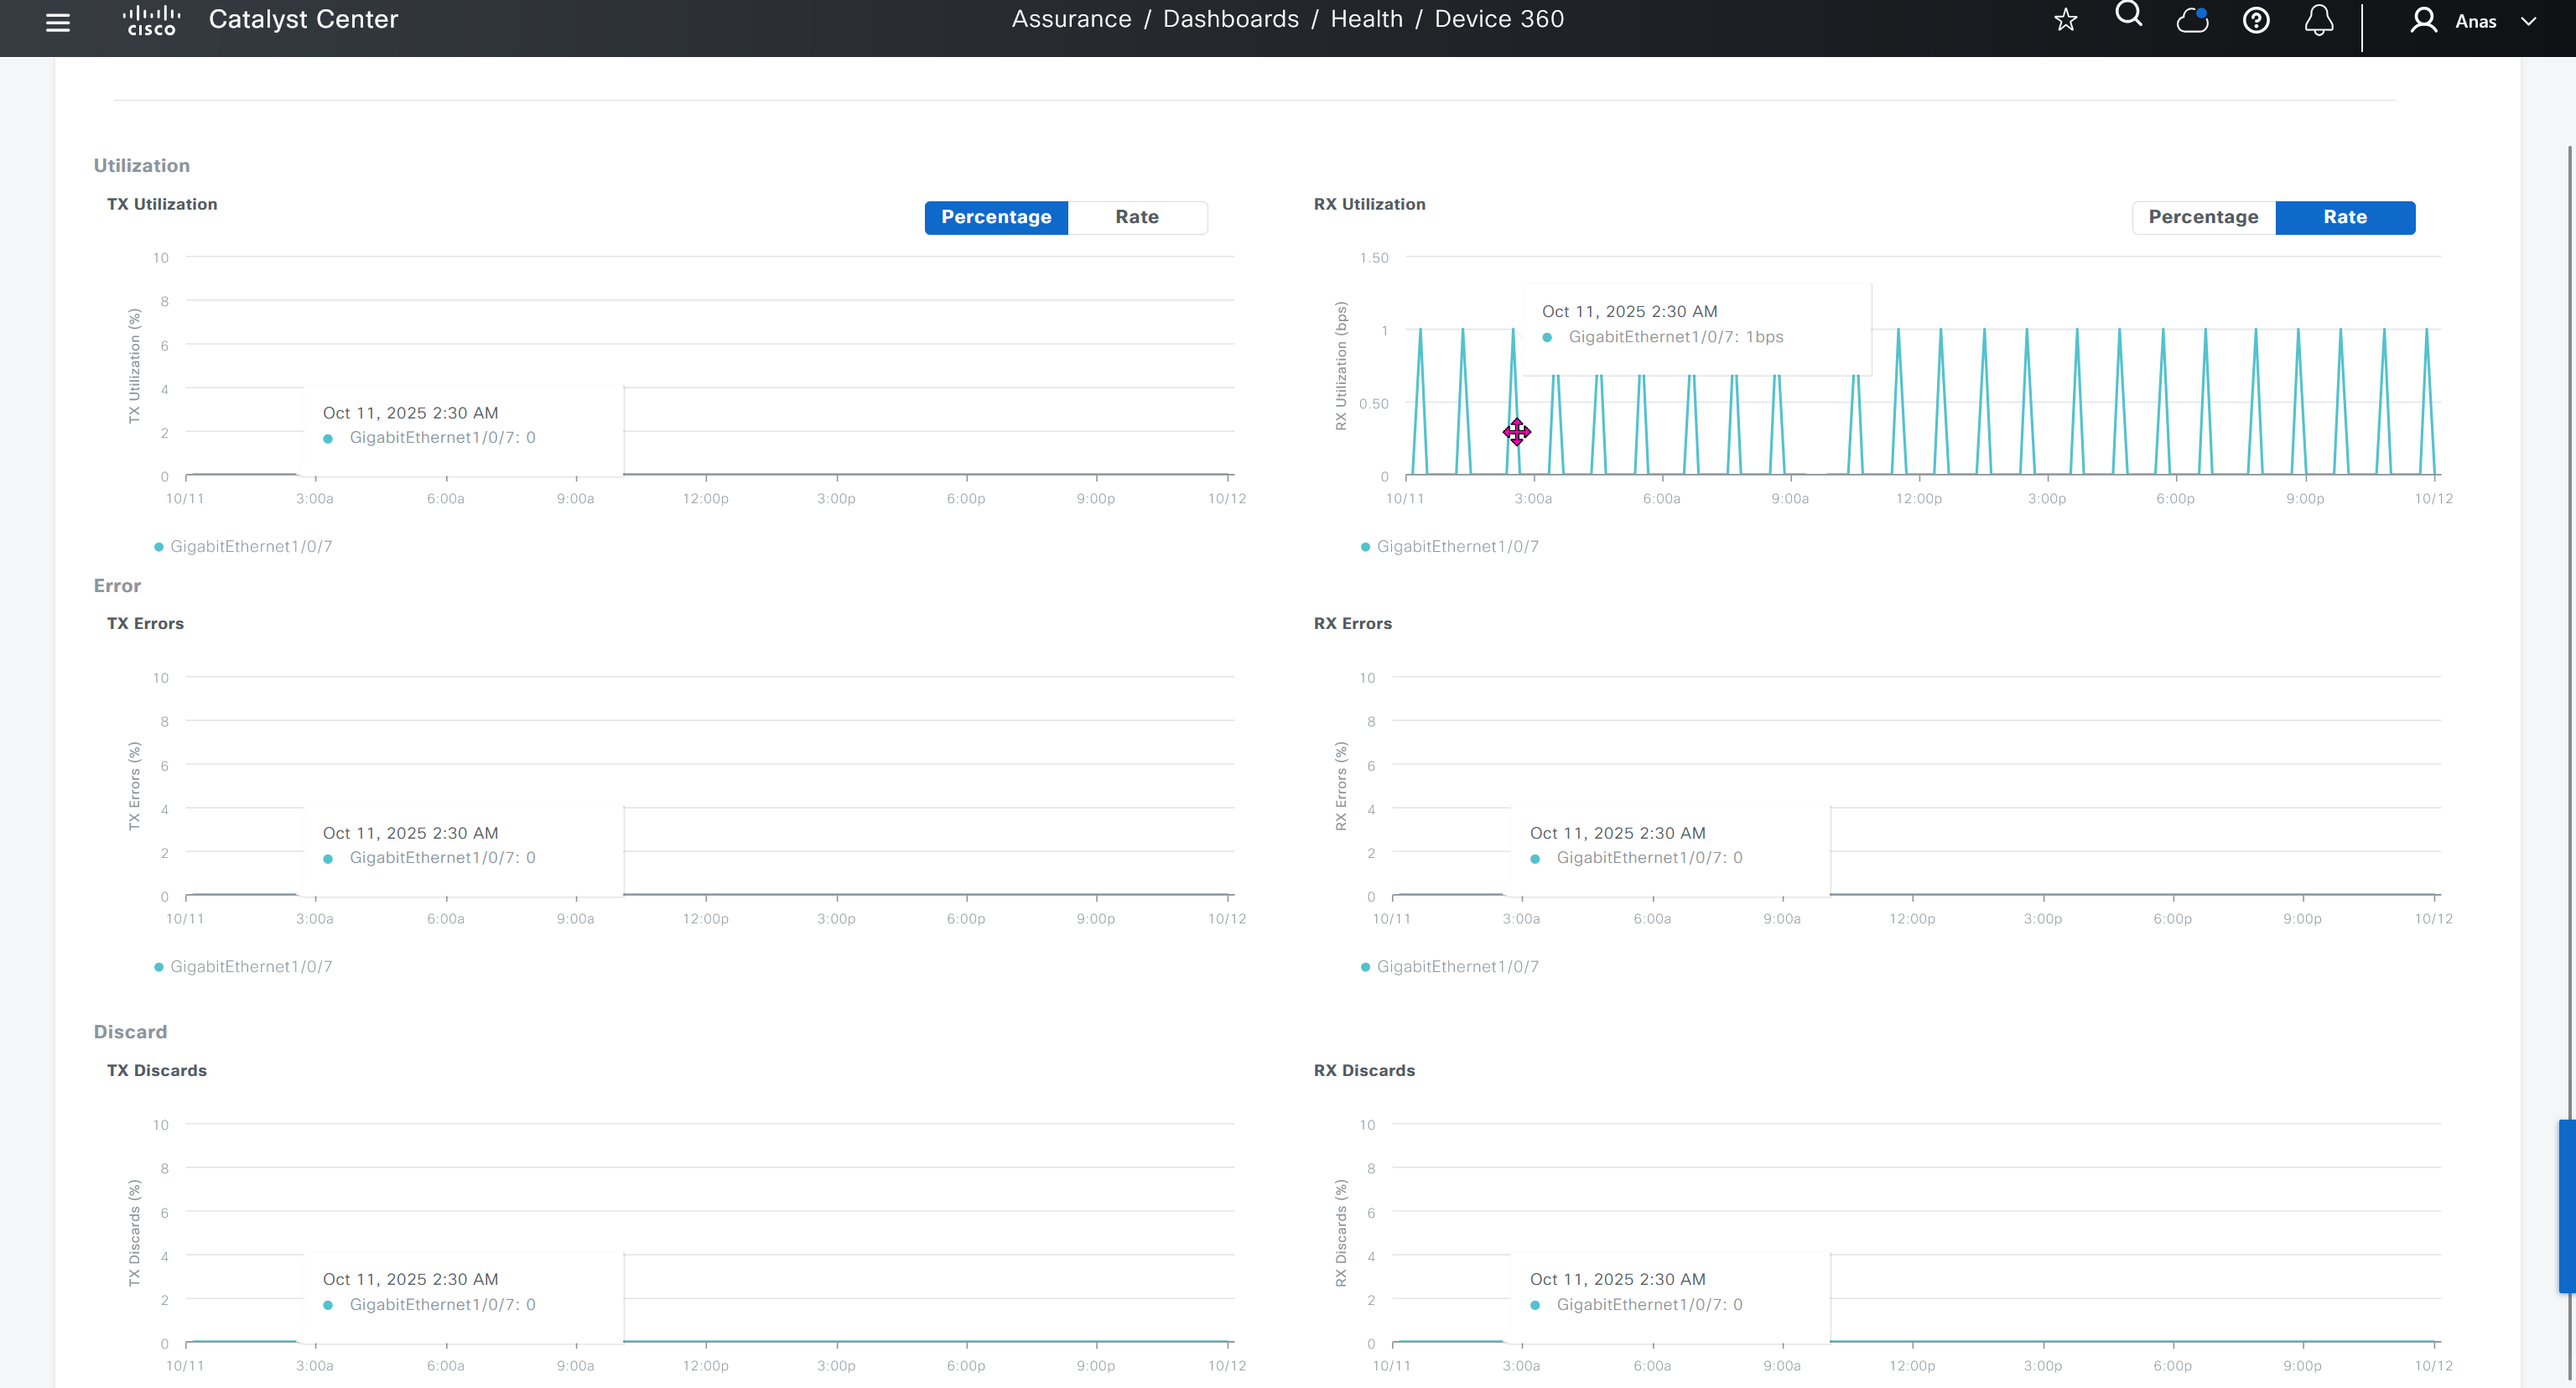Image resolution: width=2576 pixels, height=1388 pixels.
Task: Toggle GigabitEthernet1/0/7 legend in TX Utilization chart
Action: click(x=250, y=546)
